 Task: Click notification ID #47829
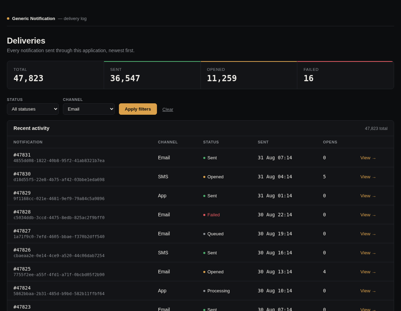click(22, 193)
